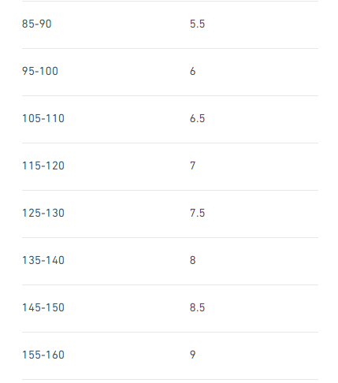The width and height of the screenshot is (338, 383).
Task: Select the value 6
Action: coord(193,71)
